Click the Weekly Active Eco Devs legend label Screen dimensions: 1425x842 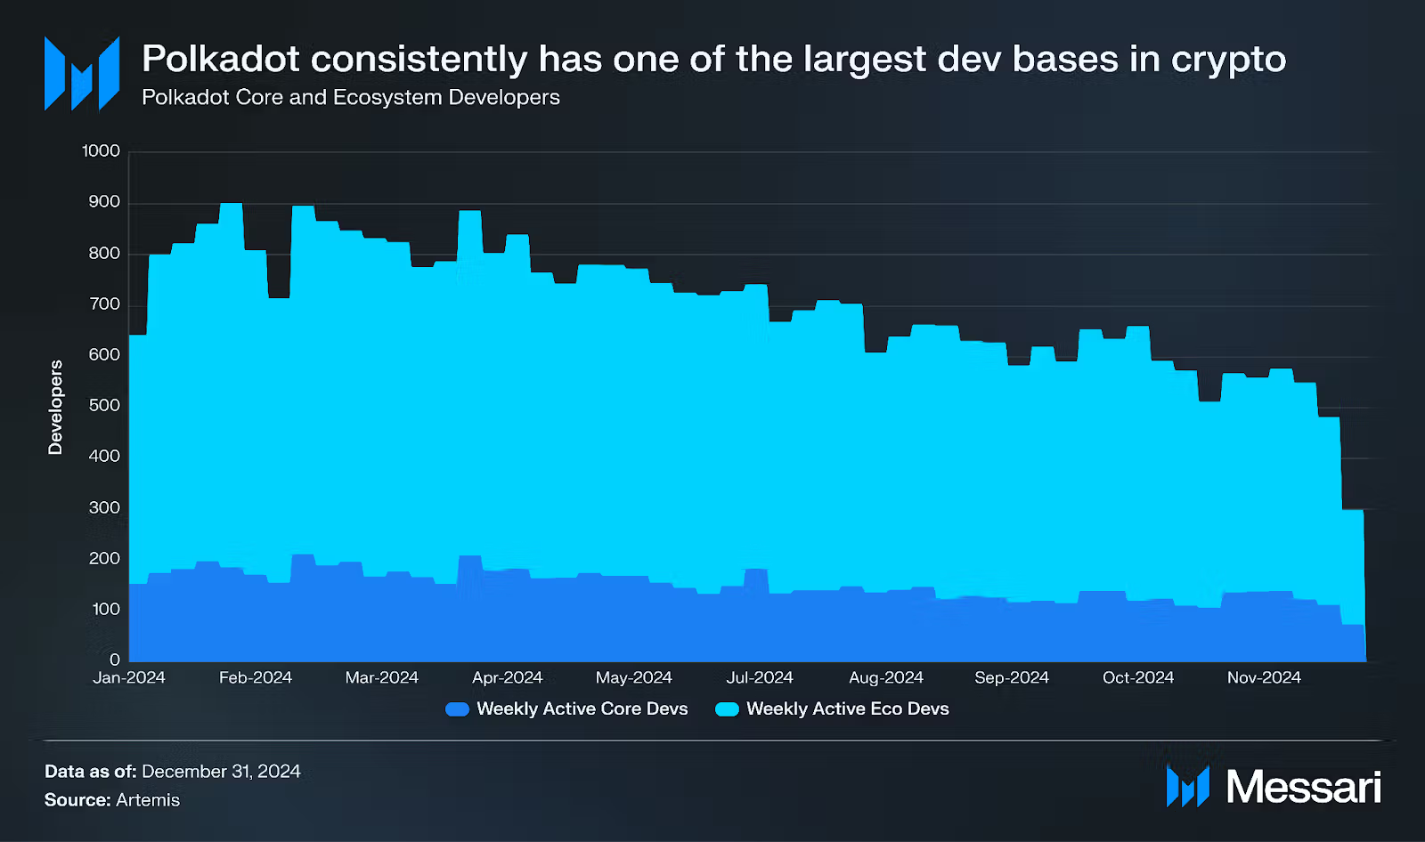point(848,709)
